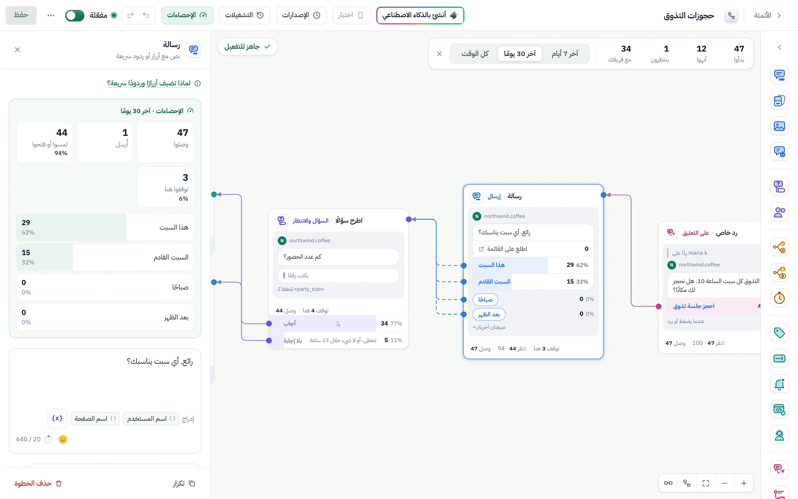The height and width of the screenshot is (499, 798).
Task: Toggle the مفعّلة activation switch
Action: tap(75, 15)
